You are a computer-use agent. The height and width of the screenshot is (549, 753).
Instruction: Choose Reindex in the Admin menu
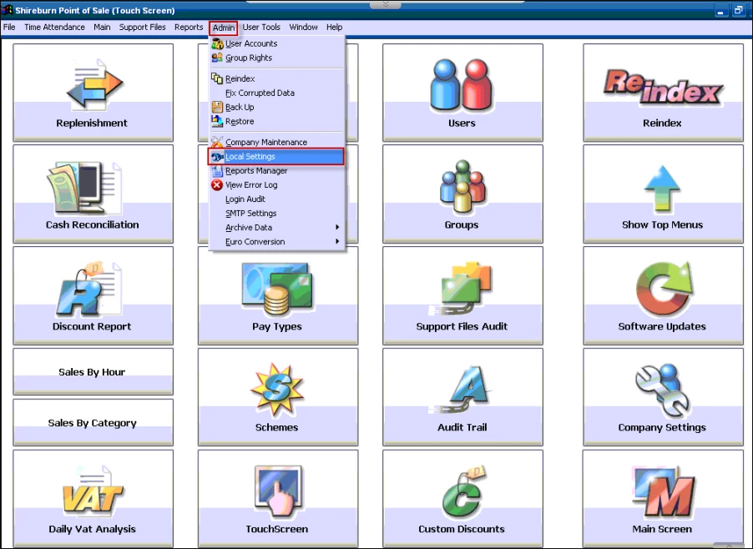[x=277, y=78]
